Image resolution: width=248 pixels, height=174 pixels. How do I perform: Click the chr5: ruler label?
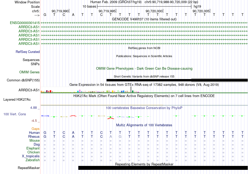click(x=36, y=11)
